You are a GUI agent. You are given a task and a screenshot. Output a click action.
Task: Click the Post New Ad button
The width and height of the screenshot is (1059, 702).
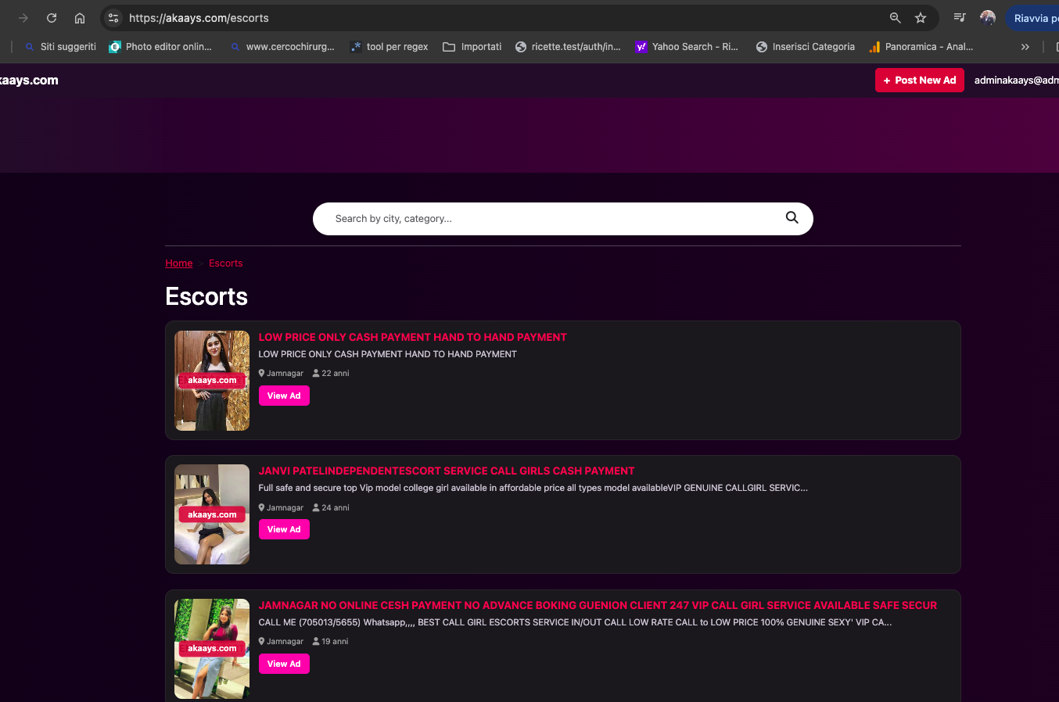919,81
